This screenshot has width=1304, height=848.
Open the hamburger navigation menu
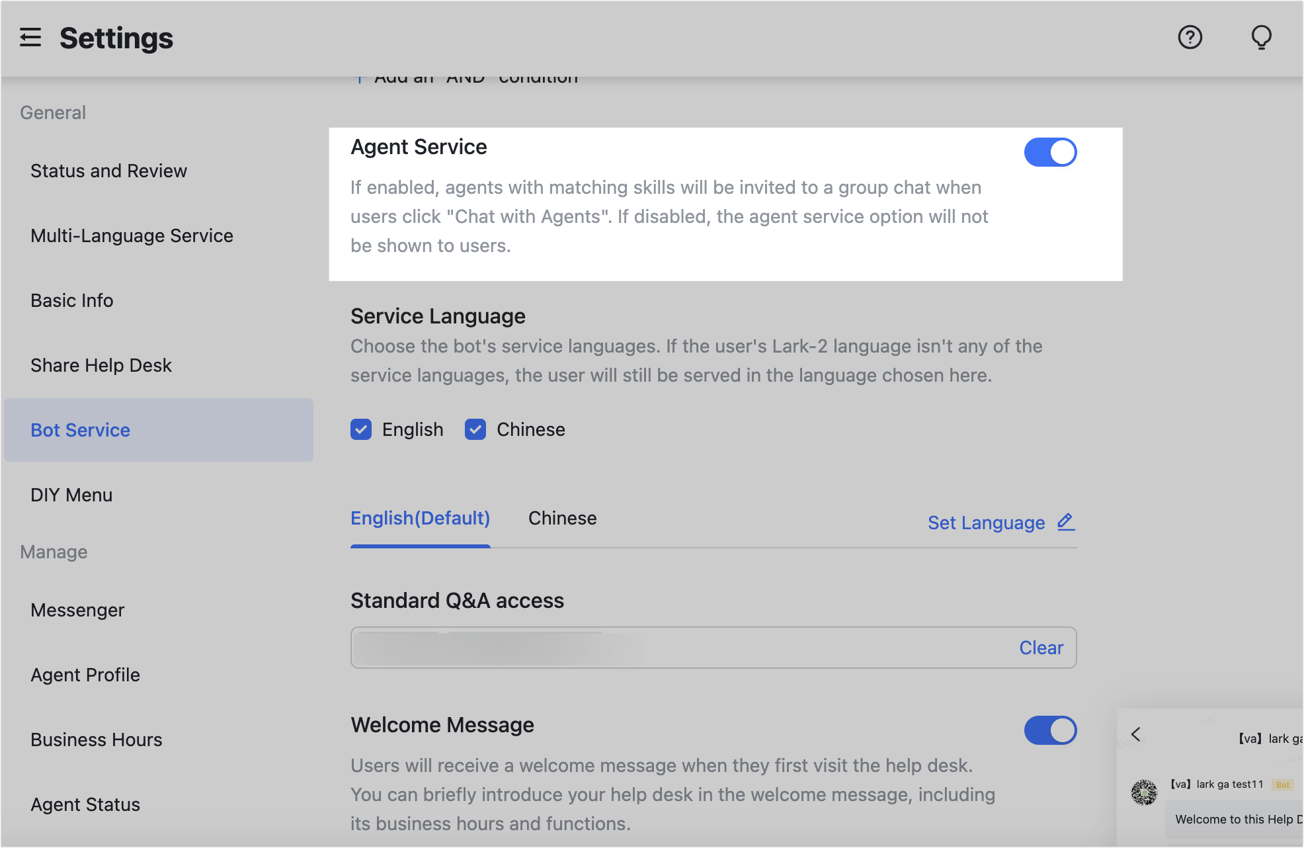point(30,38)
